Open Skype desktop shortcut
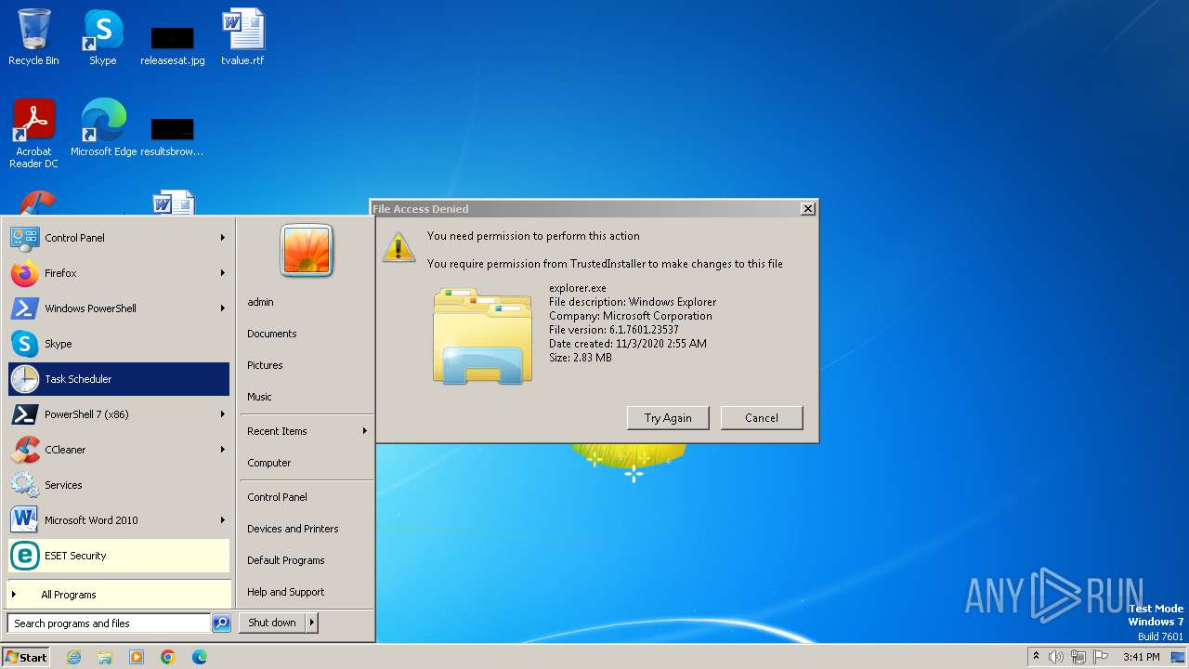Viewport: 1189px width, 669px height. pyautogui.click(x=103, y=37)
